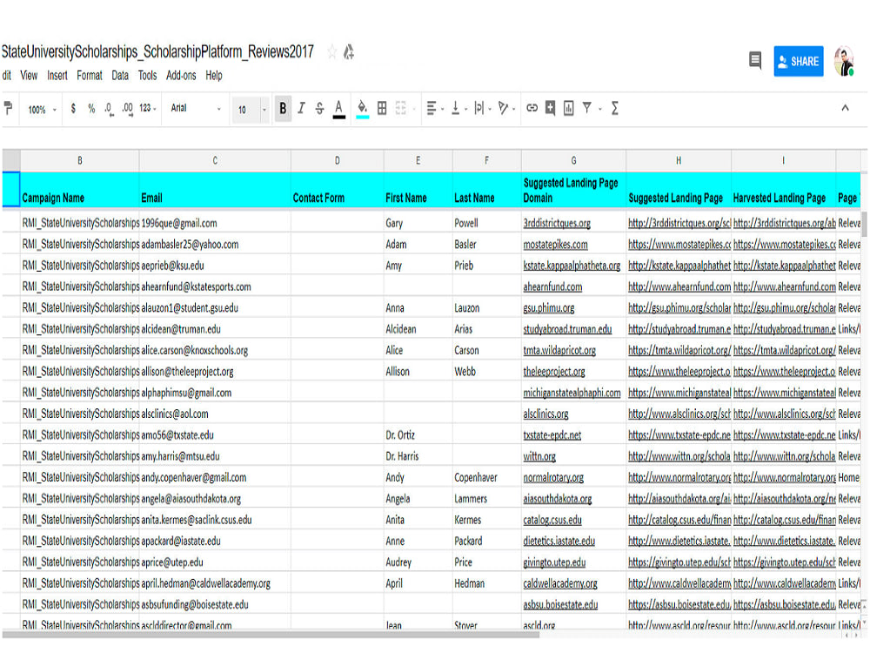Open the theleeproject.org domain link

(553, 372)
